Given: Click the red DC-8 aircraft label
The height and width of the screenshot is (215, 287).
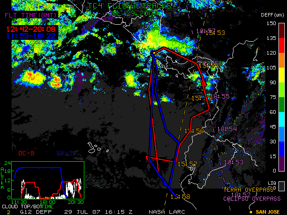Looking at the screenshot, I should pos(27,153).
